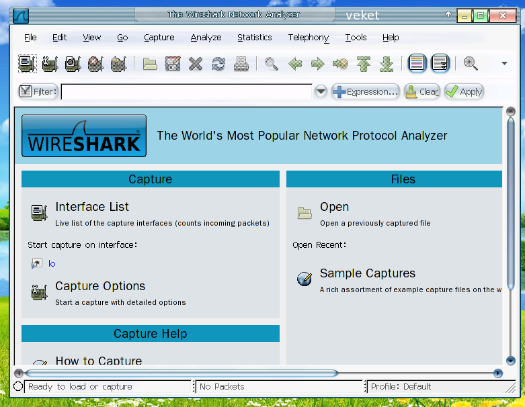Open the Help menu
Screen dimensions: 525x407
click(391, 38)
